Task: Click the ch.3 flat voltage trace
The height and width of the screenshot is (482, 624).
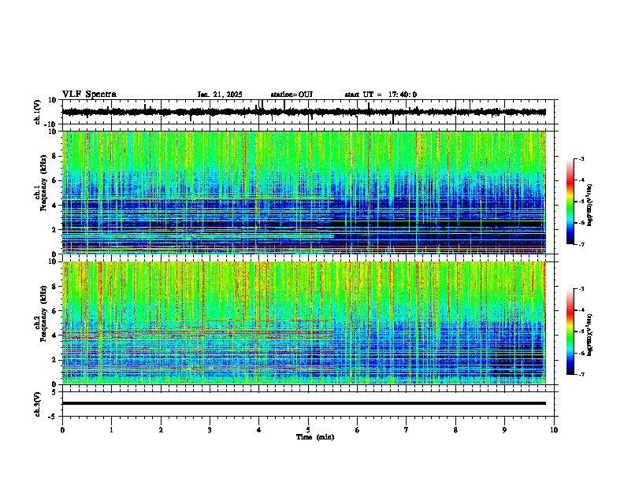Action: point(304,403)
